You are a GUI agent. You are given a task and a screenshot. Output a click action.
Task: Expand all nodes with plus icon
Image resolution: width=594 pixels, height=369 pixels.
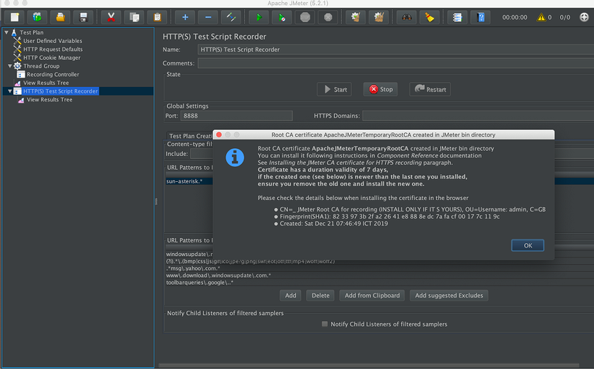[x=185, y=17]
